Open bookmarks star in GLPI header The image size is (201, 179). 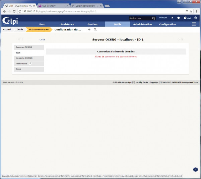click(x=179, y=18)
